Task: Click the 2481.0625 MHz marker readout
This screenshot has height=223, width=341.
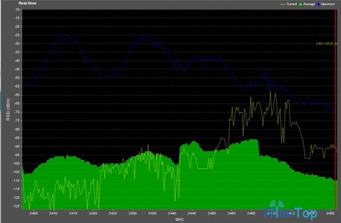Action: (326, 44)
